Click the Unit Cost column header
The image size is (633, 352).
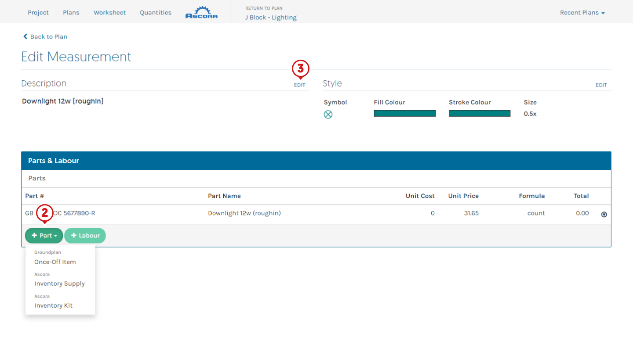pos(420,196)
